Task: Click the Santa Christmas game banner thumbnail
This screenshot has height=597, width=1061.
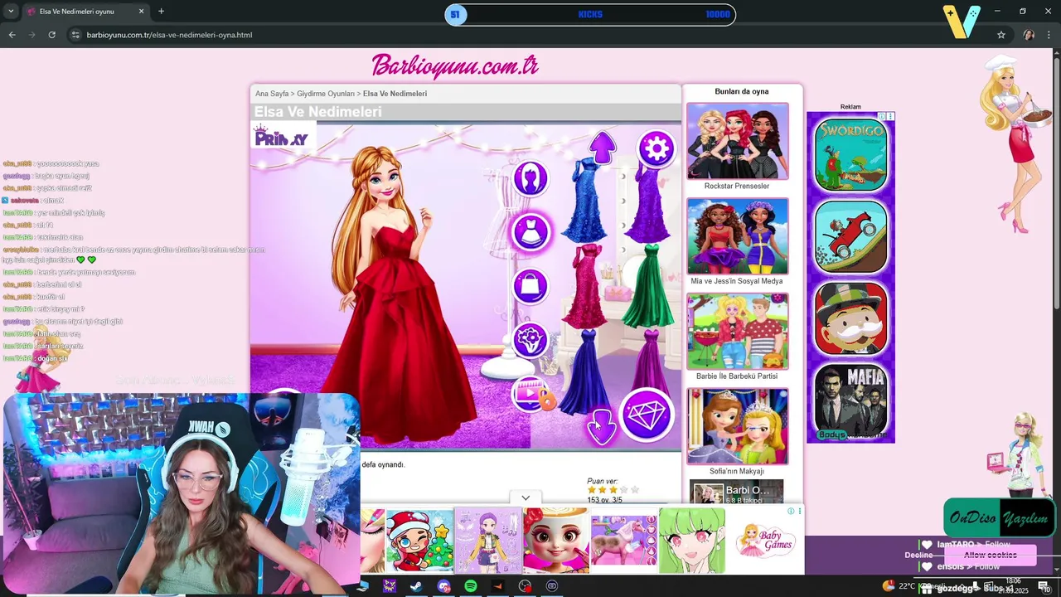Action: click(x=420, y=541)
